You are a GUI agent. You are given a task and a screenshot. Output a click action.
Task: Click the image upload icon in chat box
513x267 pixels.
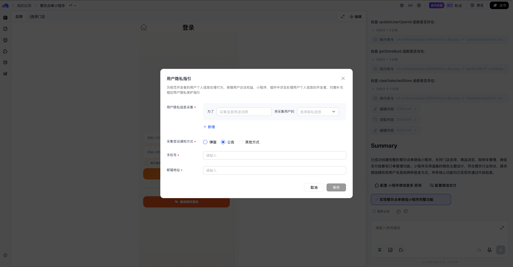(390, 250)
